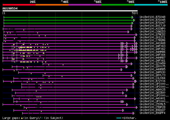Viewport: 170px width, 120px height.
Task: Click the arrowhead ending the Q2YA59 alignment
Action: click(x=132, y=64)
